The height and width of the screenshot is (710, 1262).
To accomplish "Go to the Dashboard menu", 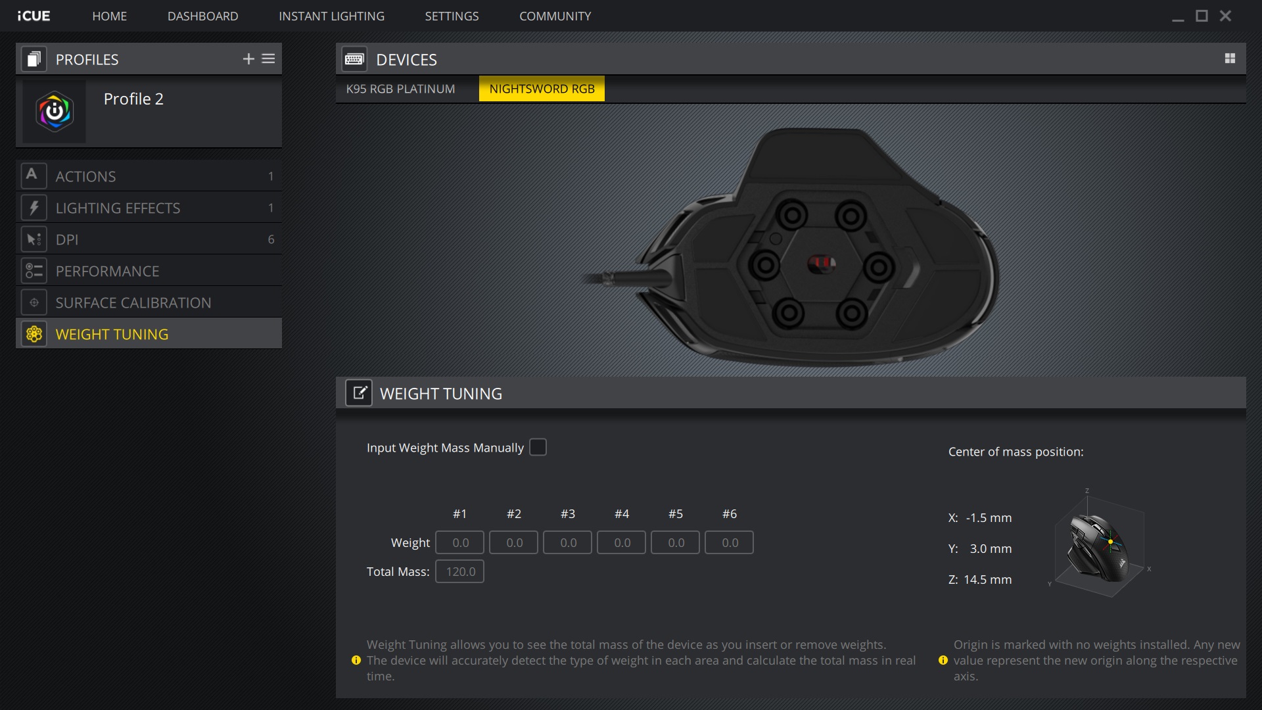I will (202, 16).
